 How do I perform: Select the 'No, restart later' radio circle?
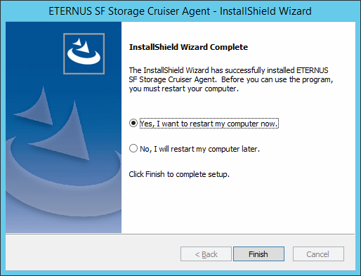tap(133, 148)
